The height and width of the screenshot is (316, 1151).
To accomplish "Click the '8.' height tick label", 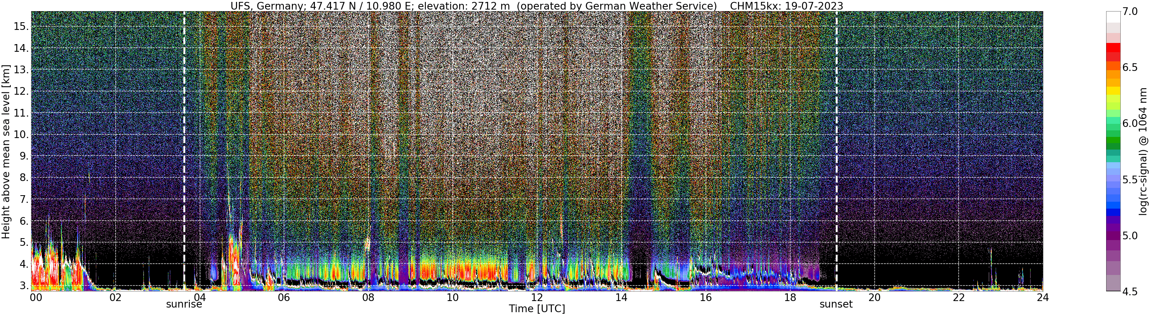I will click(x=24, y=178).
